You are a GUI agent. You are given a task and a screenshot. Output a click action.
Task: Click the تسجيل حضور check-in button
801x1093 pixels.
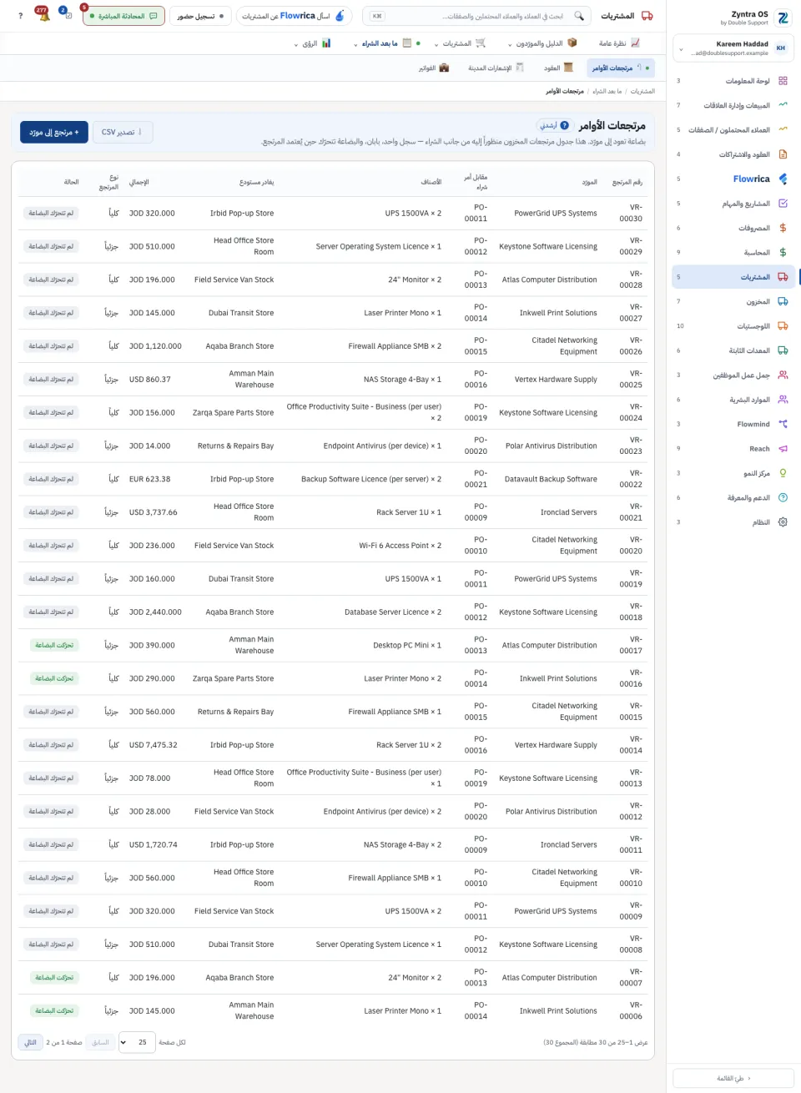point(201,16)
